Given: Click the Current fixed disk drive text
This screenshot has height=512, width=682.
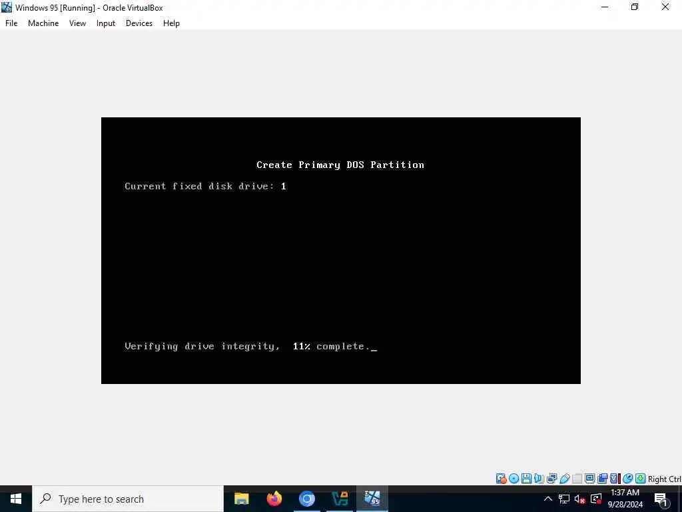Looking at the screenshot, I should tap(205, 187).
